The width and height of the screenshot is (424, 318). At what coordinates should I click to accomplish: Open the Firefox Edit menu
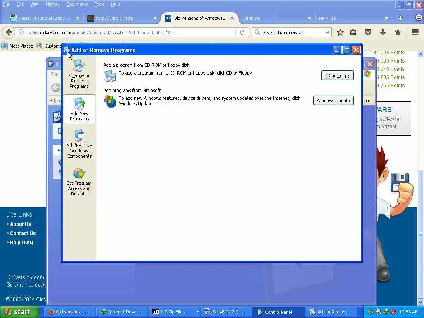point(20,4)
